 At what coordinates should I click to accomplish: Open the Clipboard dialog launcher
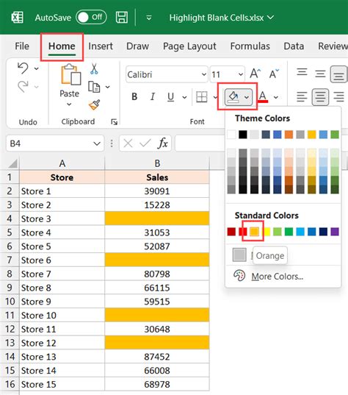(x=114, y=122)
